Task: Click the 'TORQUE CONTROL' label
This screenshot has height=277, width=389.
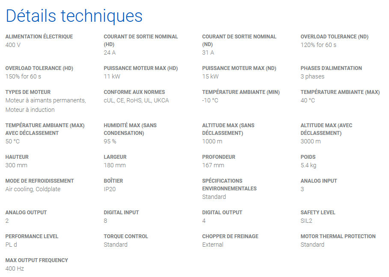Action: point(126,237)
